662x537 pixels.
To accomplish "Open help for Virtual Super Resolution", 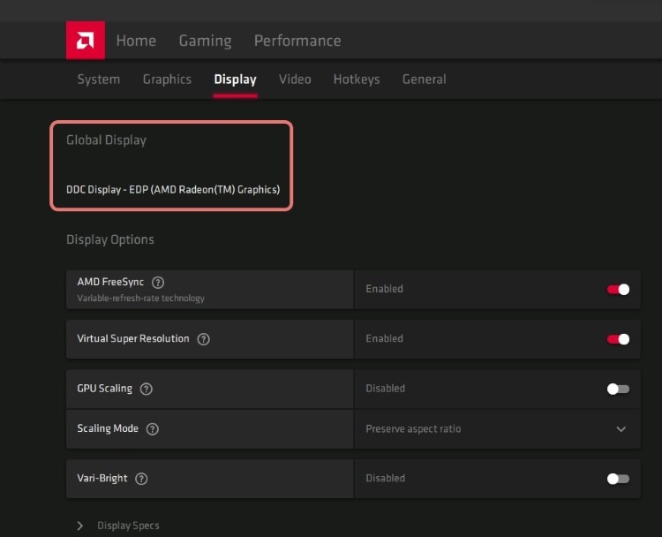I will coord(204,339).
